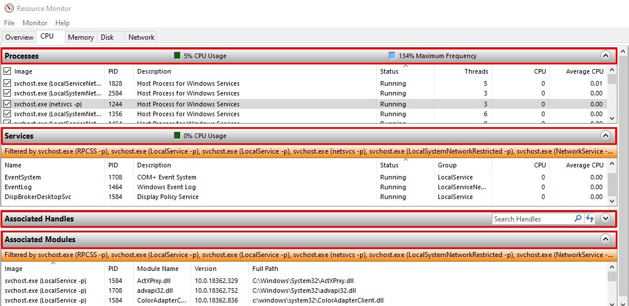This screenshot has height=306, width=629.
Task: Collapse the Services section with chevron
Action: pyautogui.click(x=605, y=136)
